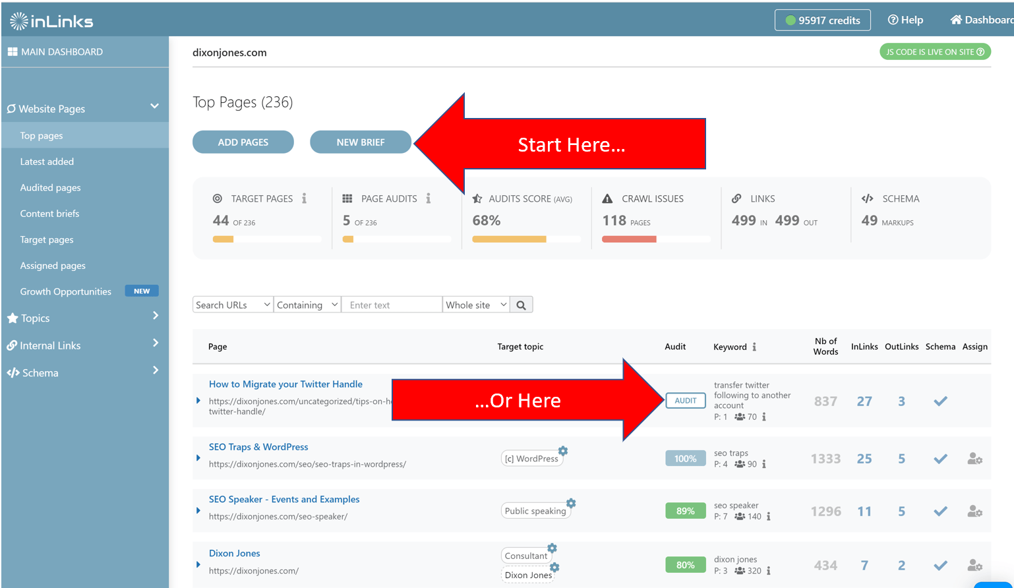Viewport: 1014px width, 588px height.
Task: Focus the Enter text search field
Action: tap(392, 305)
